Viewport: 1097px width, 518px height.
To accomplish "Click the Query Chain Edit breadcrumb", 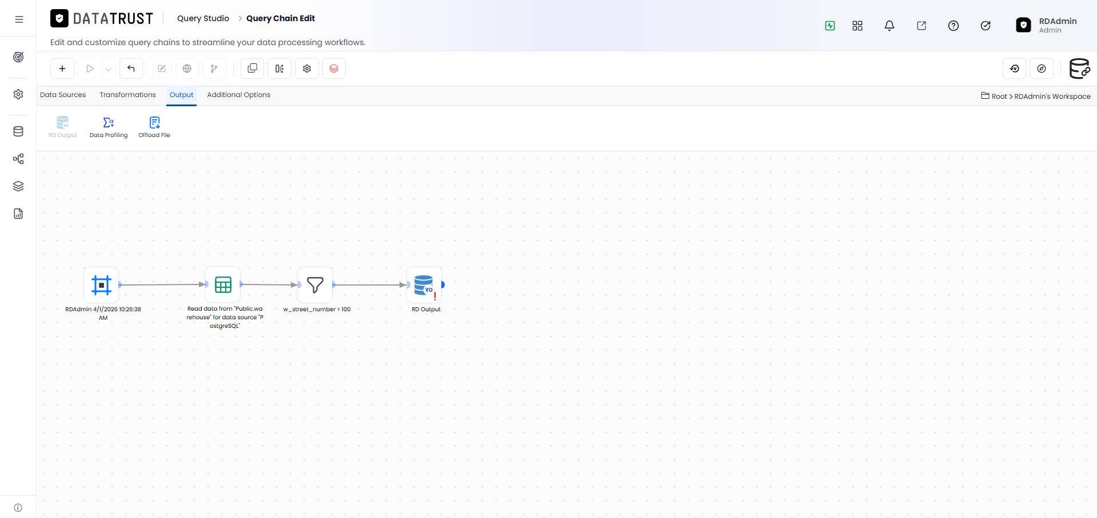I will click(281, 18).
